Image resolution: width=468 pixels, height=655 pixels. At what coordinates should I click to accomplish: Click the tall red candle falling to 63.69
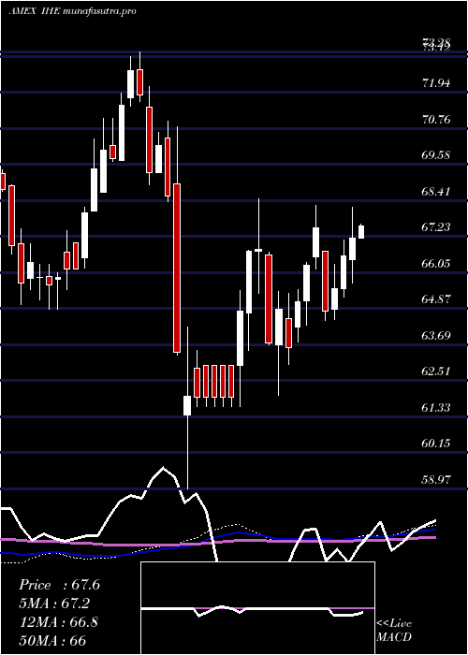(177, 268)
